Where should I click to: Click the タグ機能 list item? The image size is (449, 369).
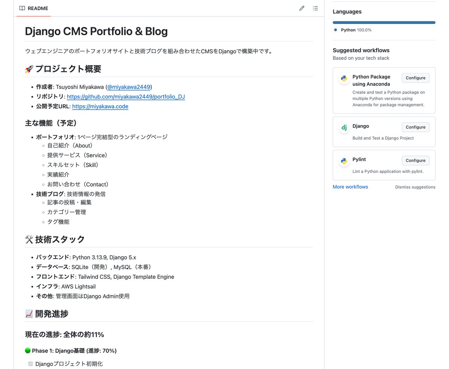tap(58, 222)
